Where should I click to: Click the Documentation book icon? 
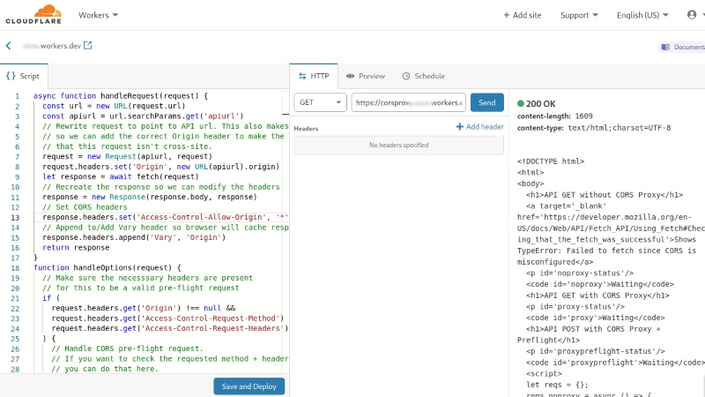(x=665, y=47)
